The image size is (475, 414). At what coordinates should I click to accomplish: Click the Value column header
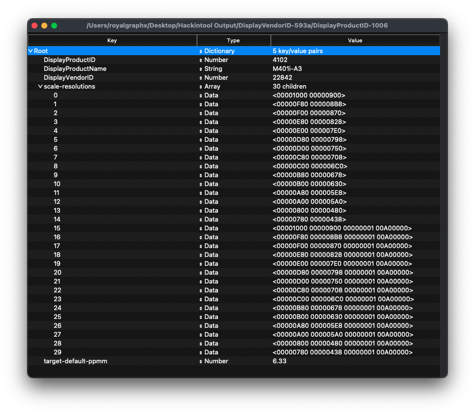(x=354, y=40)
